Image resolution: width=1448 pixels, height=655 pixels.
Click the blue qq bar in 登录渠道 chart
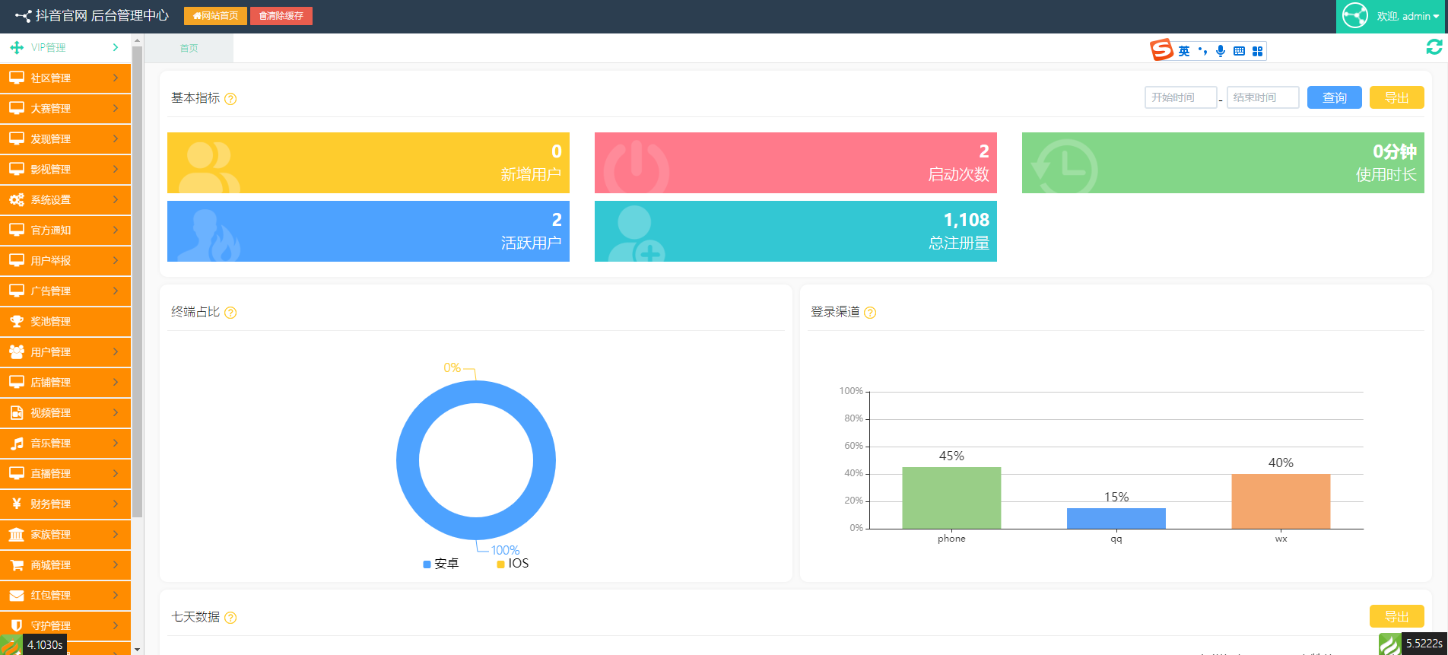click(1116, 518)
